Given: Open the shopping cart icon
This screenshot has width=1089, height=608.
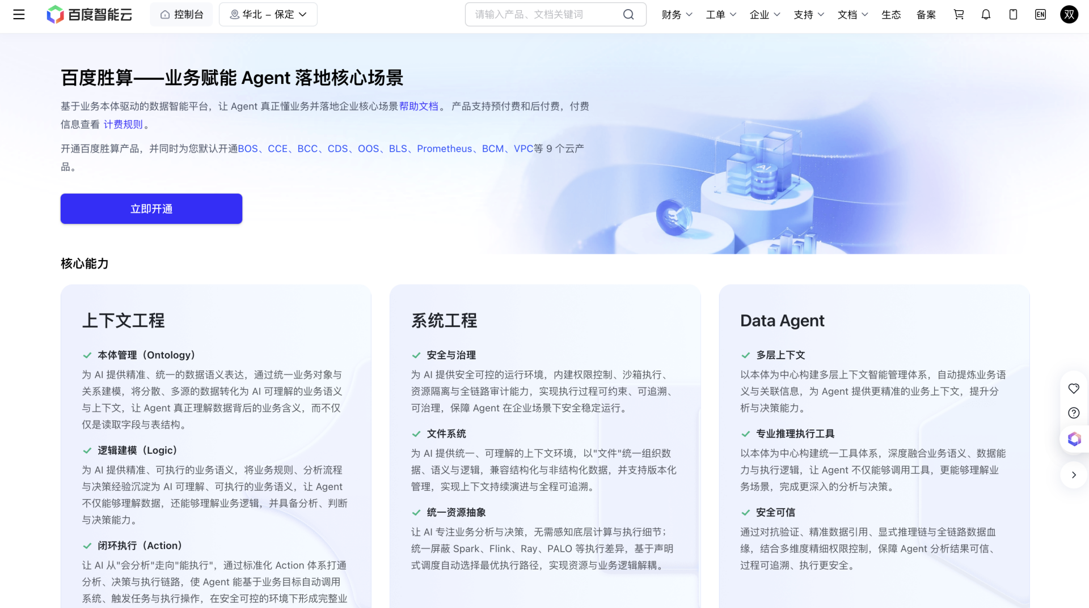Looking at the screenshot, I should [x=959, y=15].
